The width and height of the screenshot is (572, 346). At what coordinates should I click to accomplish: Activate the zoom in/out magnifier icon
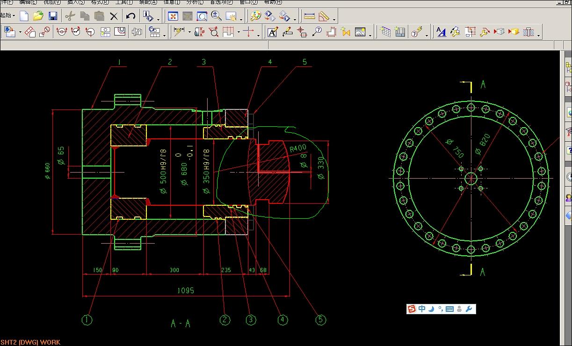(x=216, y=16)
